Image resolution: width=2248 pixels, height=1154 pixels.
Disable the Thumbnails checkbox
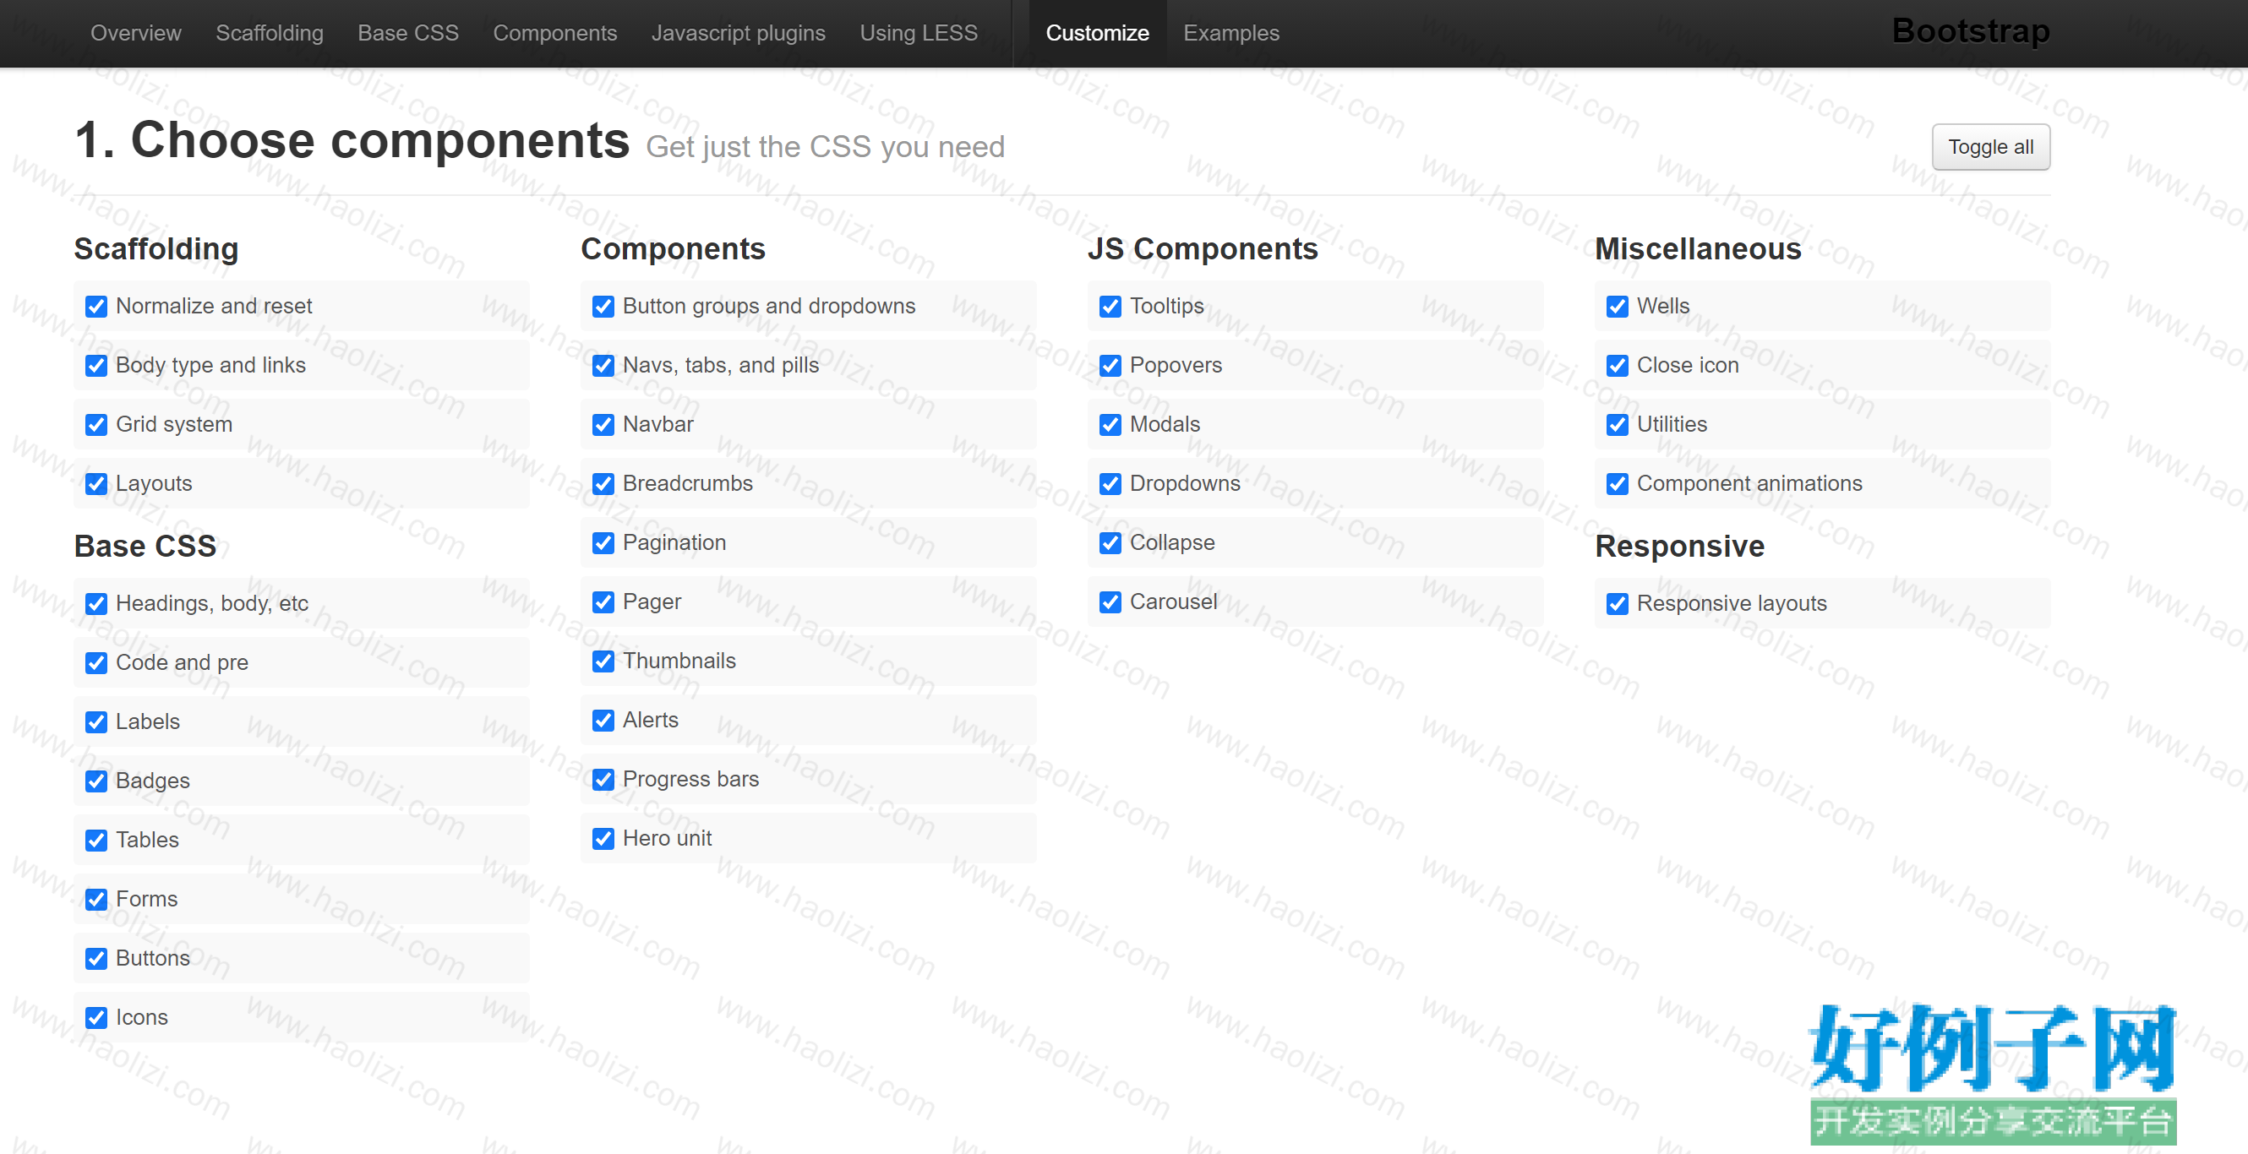(603, 662)
